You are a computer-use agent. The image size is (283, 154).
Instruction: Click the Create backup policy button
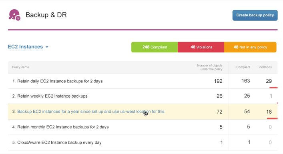click(x=255, y=15)
